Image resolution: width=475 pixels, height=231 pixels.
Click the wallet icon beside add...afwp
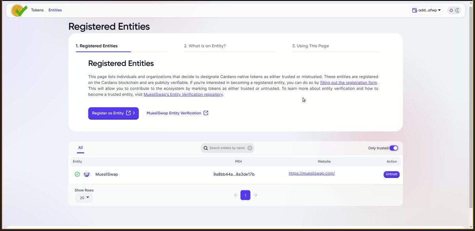(x=414, y=10)
